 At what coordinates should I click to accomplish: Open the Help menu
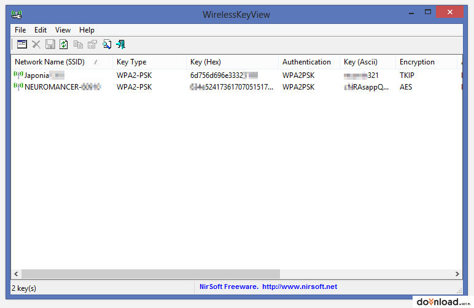(x=87, y=30)
